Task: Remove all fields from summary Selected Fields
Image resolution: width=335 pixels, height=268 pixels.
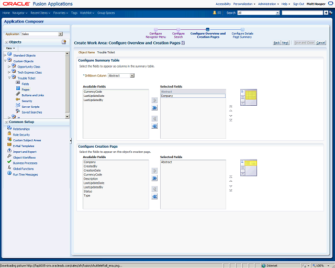Action: [154, 126]
